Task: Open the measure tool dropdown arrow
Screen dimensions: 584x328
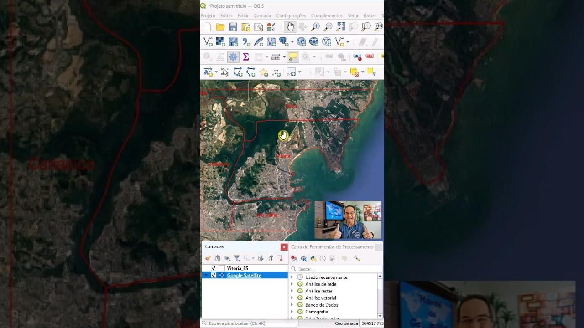Action: [284, 57]
